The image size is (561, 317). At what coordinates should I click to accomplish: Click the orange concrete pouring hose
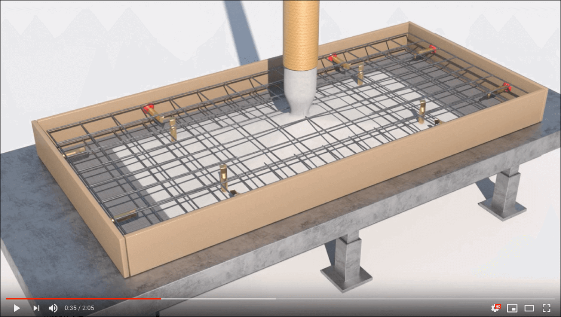[x=300, y=34]
